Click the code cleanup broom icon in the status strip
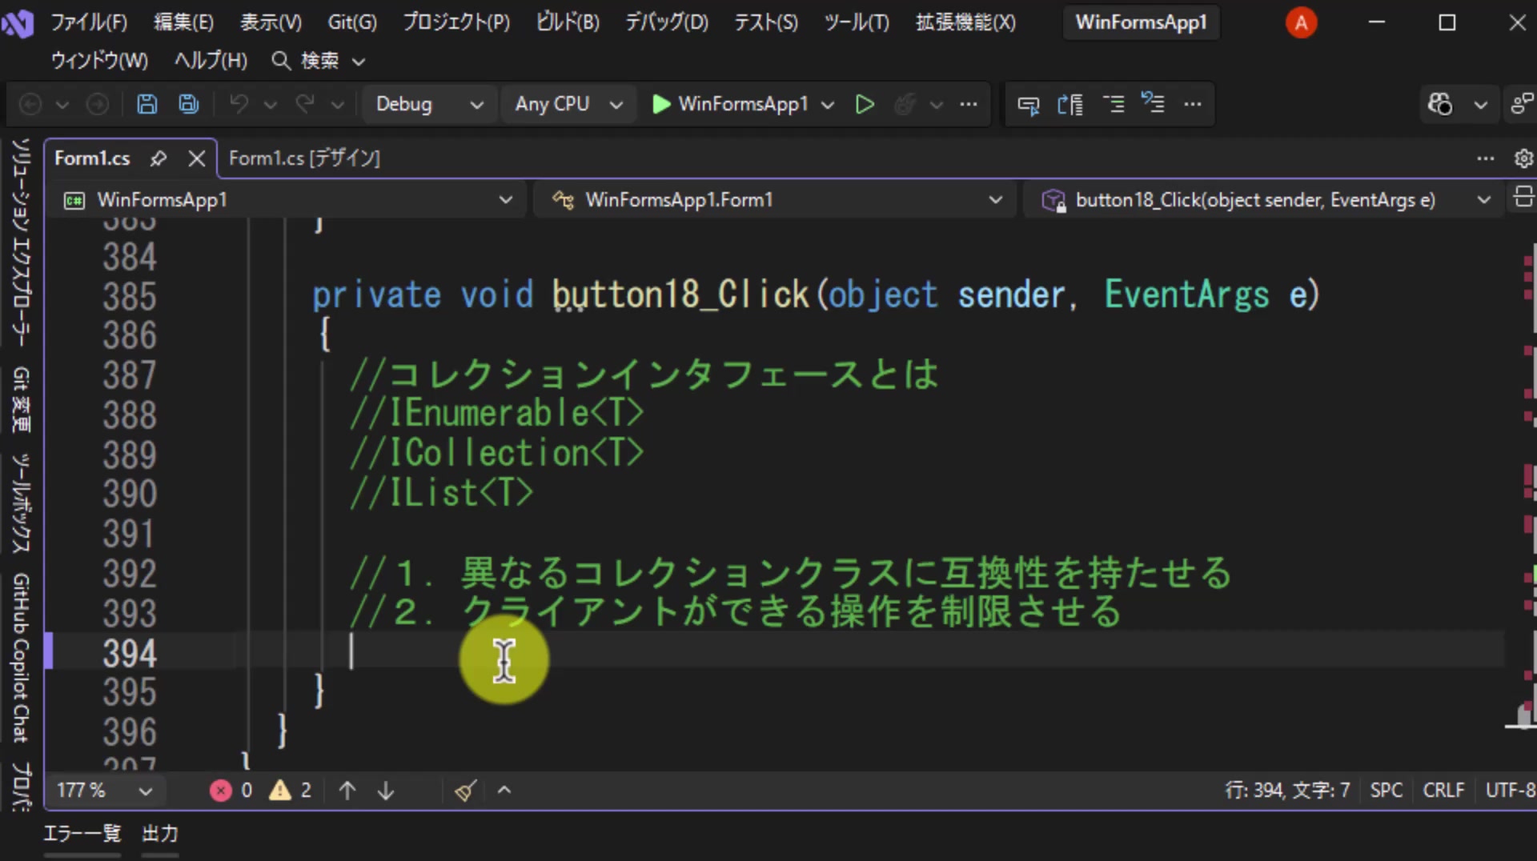Image resolution: width=1537 pixels, height=861 pixels. [x=466, y=791]
